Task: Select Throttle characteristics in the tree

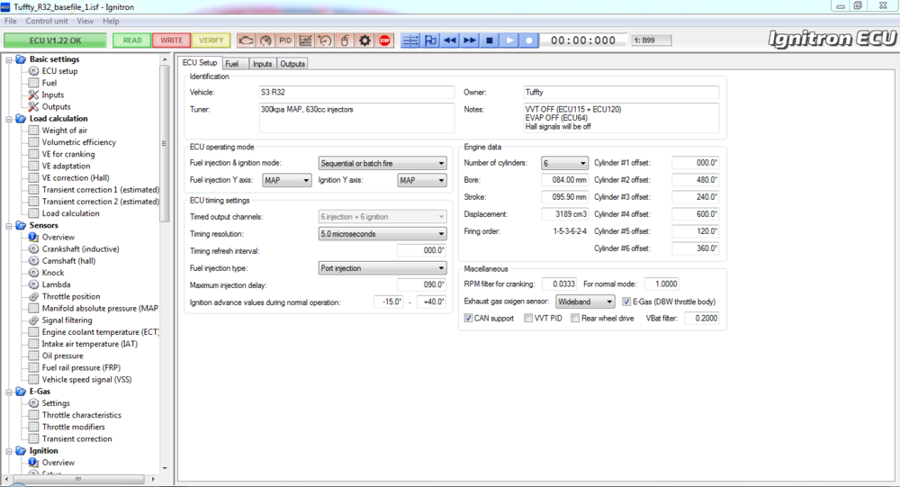Action: pyautogui.click(x=82, y=415)
